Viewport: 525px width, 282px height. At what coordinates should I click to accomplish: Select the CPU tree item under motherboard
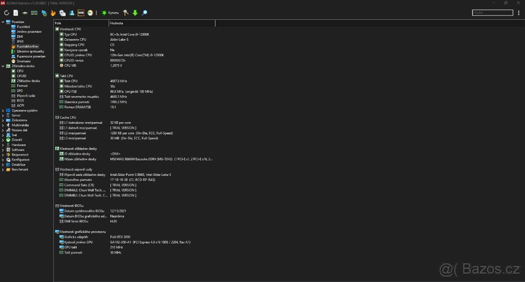pyautogui.click(x=20, y=71)
